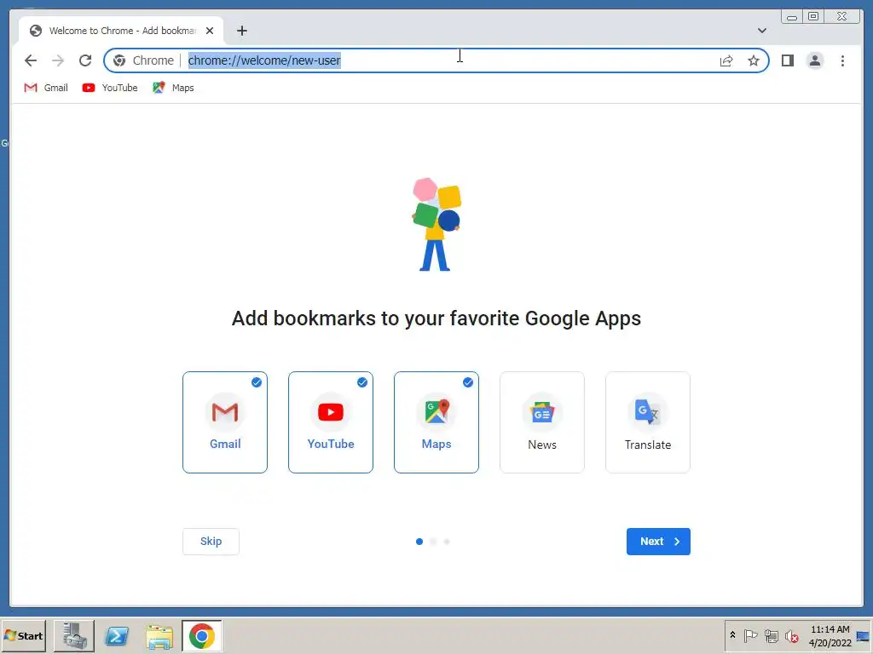
Task: Show hidden system tray icons
Action: pos(732,635)
